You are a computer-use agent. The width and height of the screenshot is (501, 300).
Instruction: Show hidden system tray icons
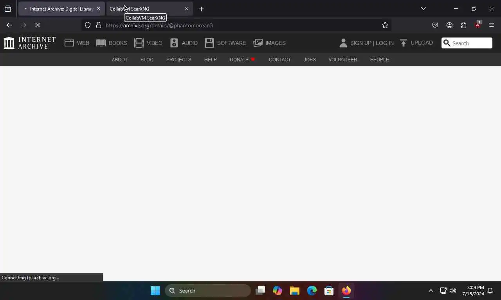click(431, 291)
